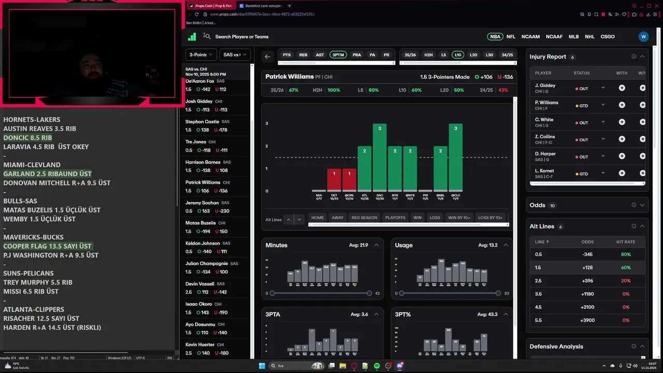Open a new browser tab with plus
Viewport: 663px width, 373px height.
coord(289,6)
